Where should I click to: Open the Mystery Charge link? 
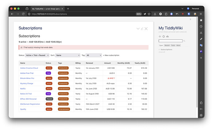(27, 84)
